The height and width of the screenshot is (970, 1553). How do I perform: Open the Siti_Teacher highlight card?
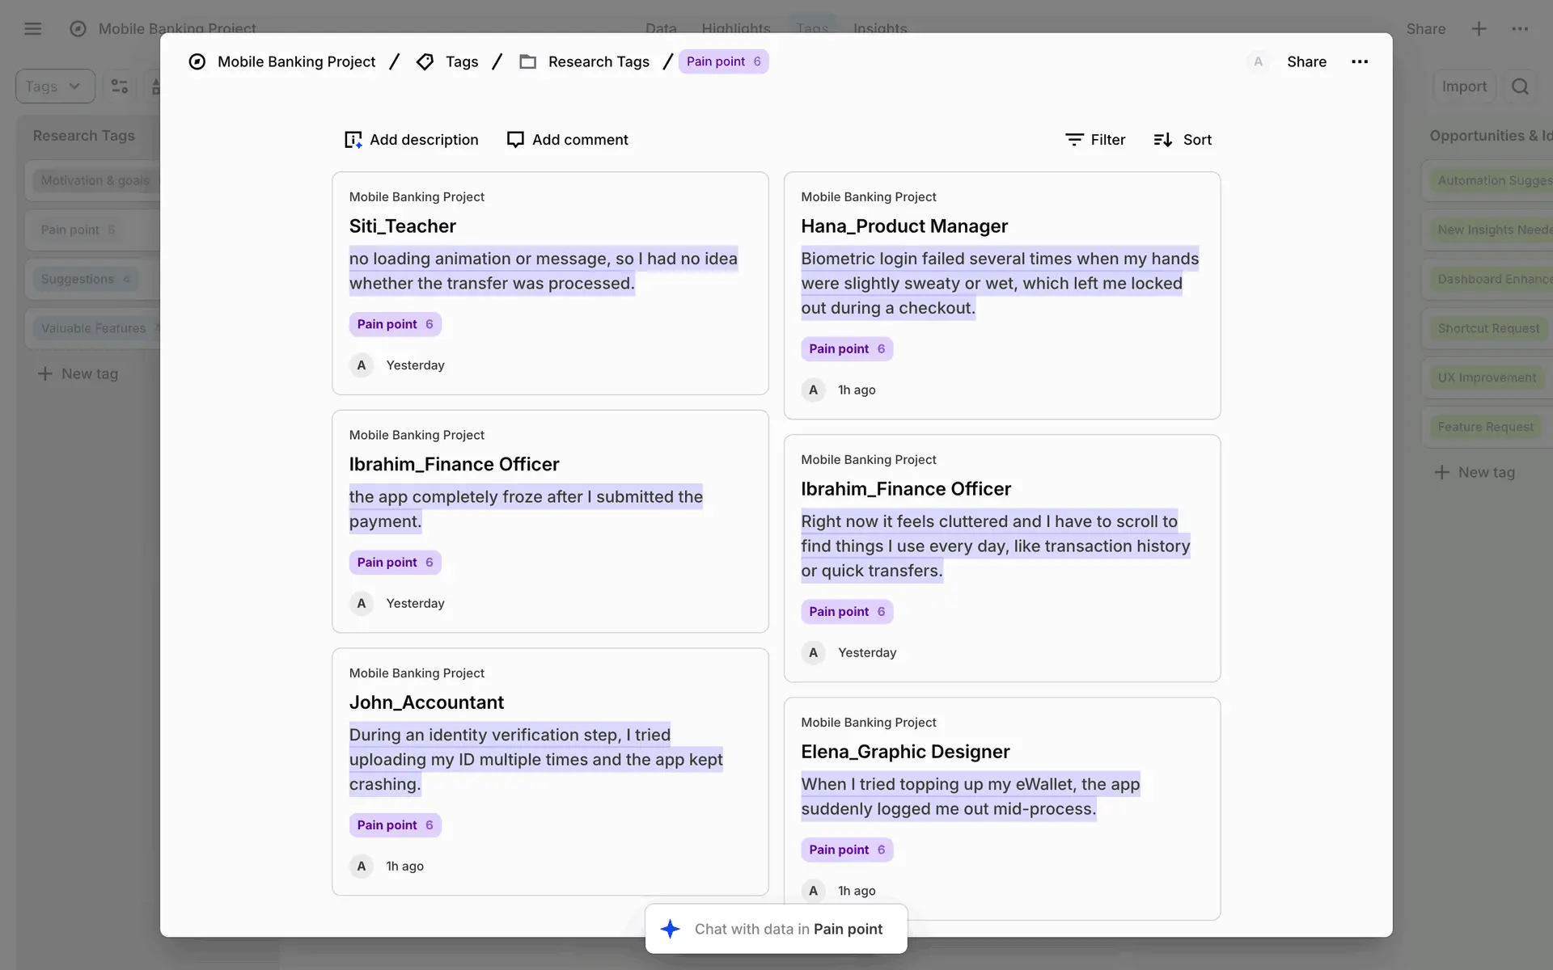click(402, 226)
